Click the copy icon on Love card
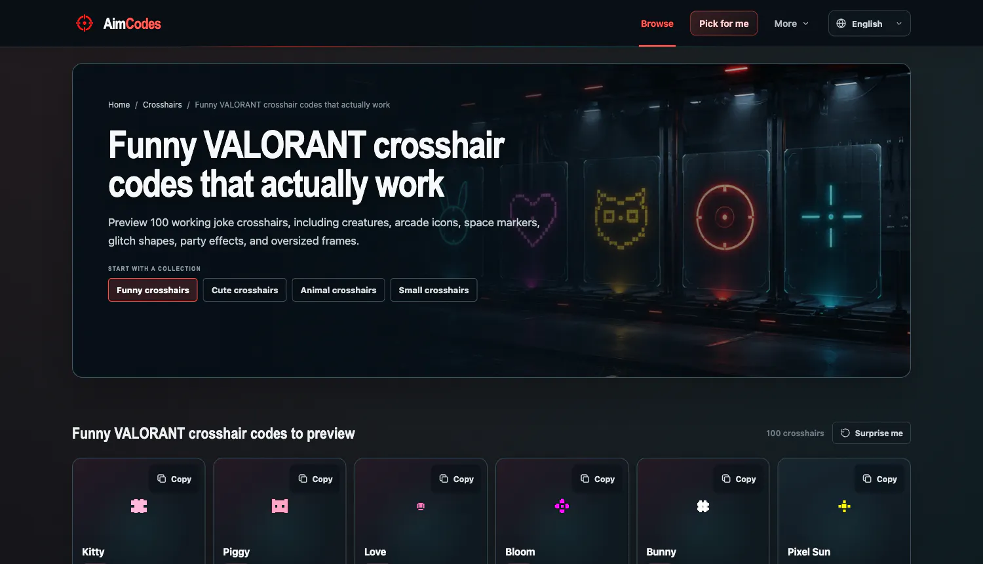 pyautogui.click(x=444, y=479)
